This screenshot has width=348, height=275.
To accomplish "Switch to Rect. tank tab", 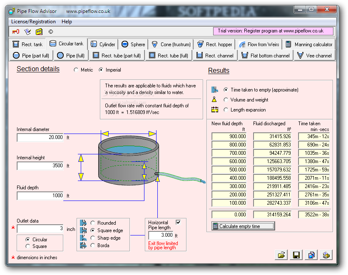I will (x=27, y=45).
